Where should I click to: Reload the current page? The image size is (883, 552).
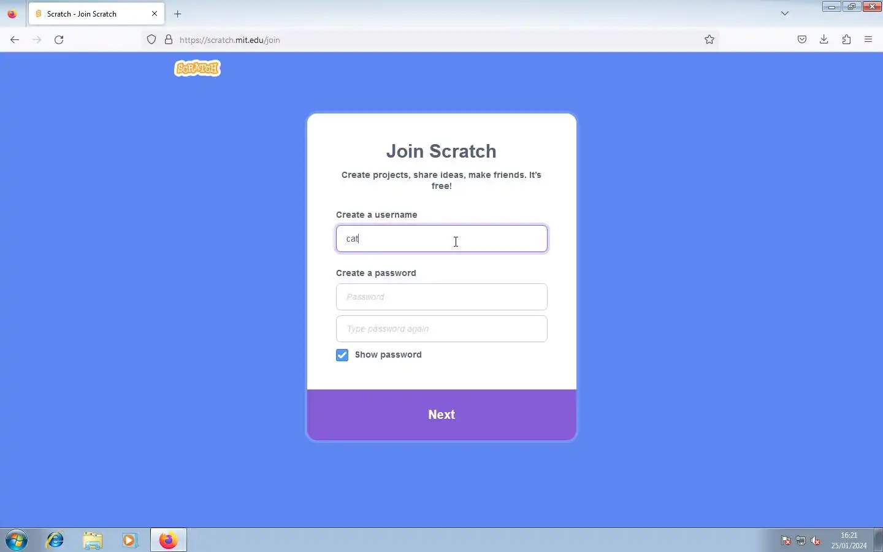click(x=59, y=40)
